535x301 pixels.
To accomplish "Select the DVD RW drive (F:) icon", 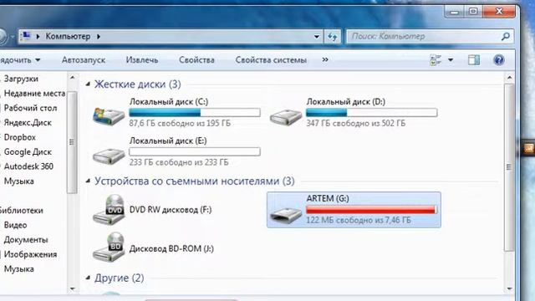I will [109, 210].
